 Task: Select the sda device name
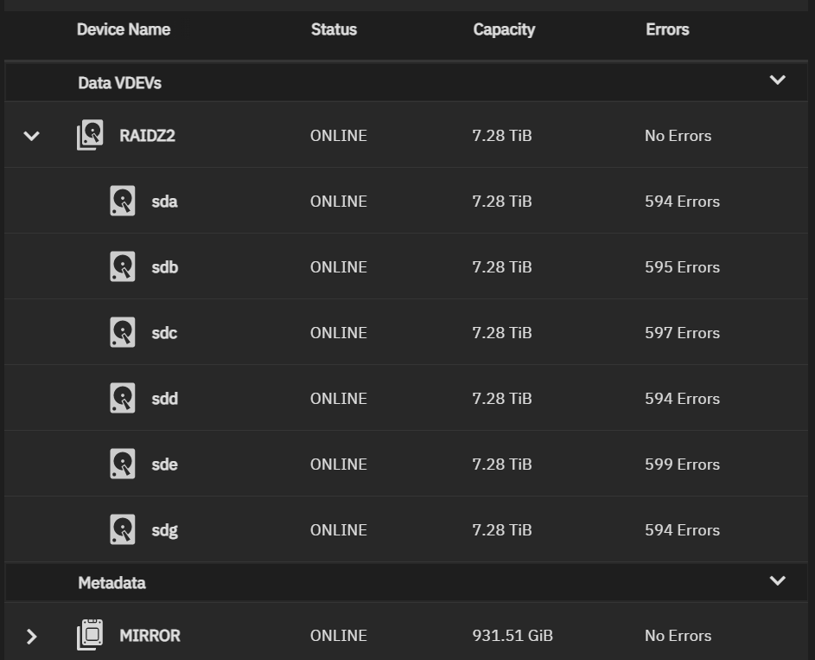click(x=164, y=202)
